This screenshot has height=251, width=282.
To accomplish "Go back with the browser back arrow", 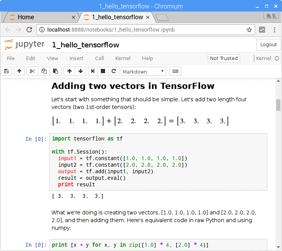I will (x=8, y=30).
